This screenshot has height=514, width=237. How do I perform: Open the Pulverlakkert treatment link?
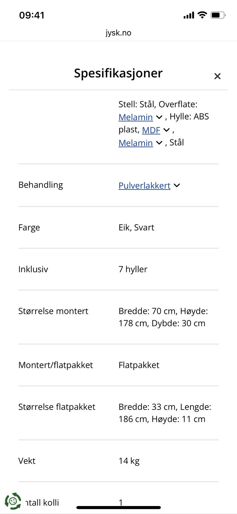(x=144, y=186)
